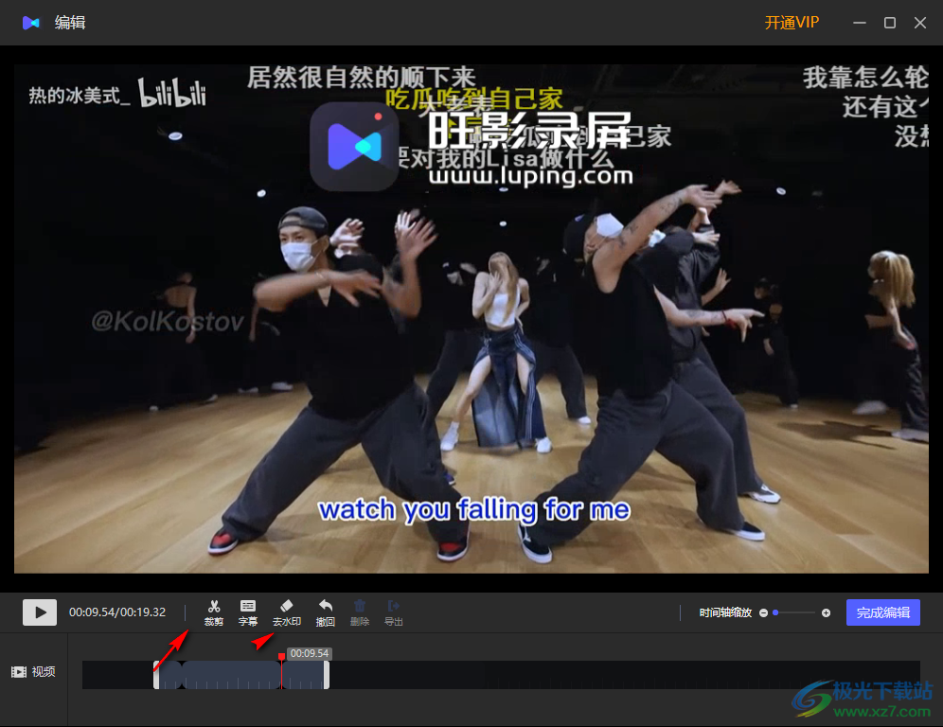
Task: Click the app logo in title bar
Action: tap(30, 23)
